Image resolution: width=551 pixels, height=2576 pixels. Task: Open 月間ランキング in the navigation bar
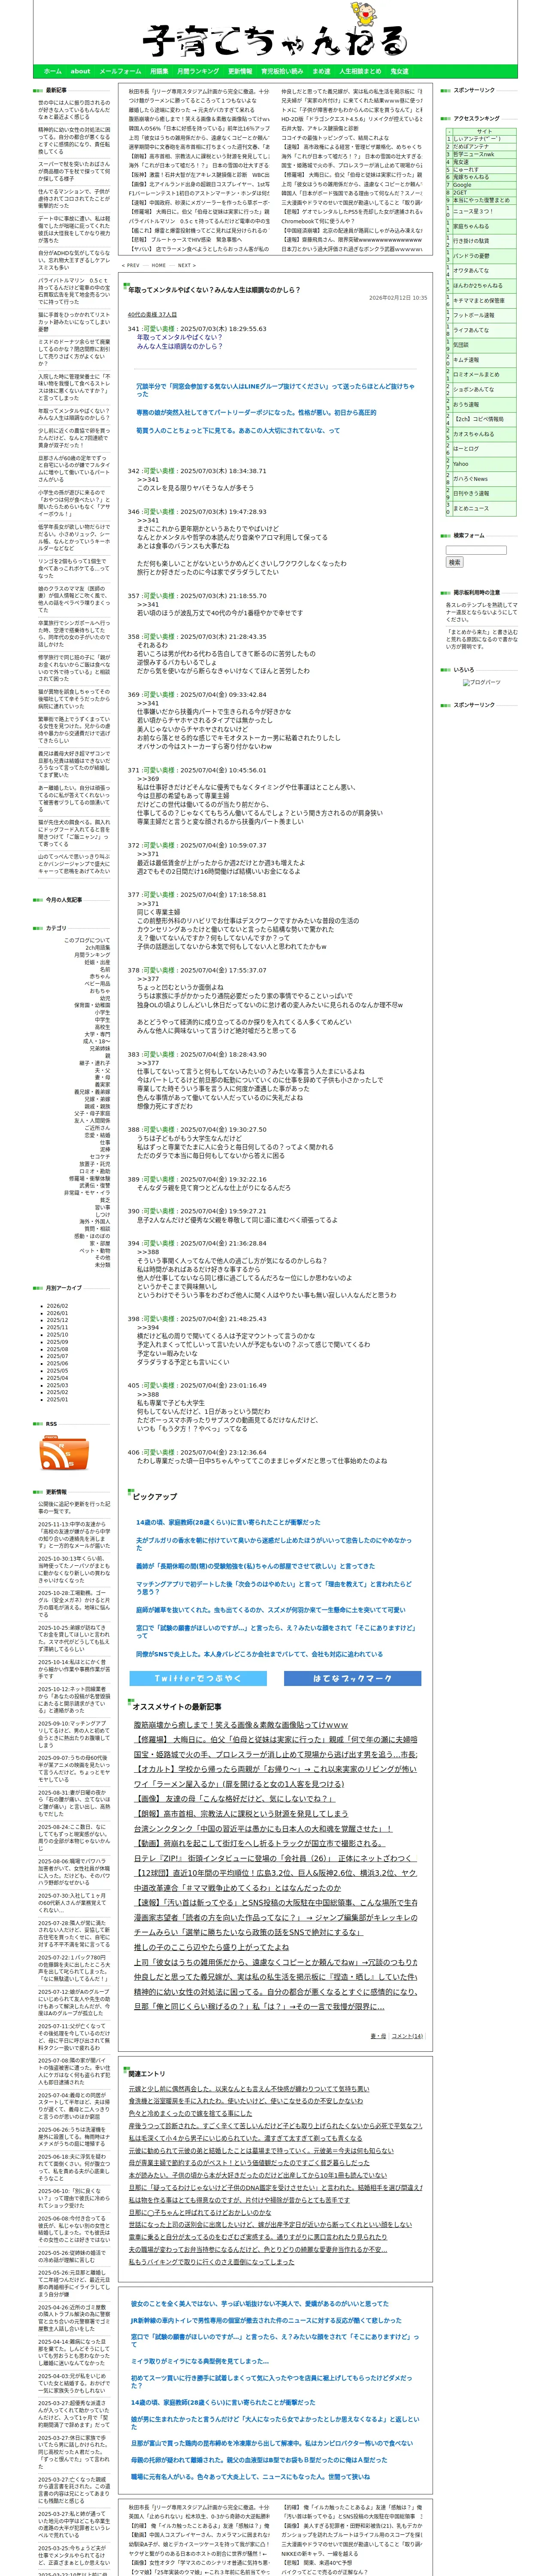(198, 71)
